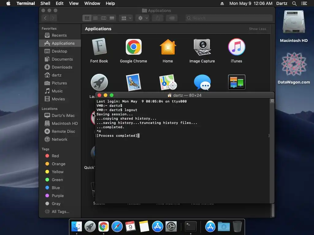Click the Finder Edit Tags button
Screen dimensions: 314x235
[x=172, y=18]
